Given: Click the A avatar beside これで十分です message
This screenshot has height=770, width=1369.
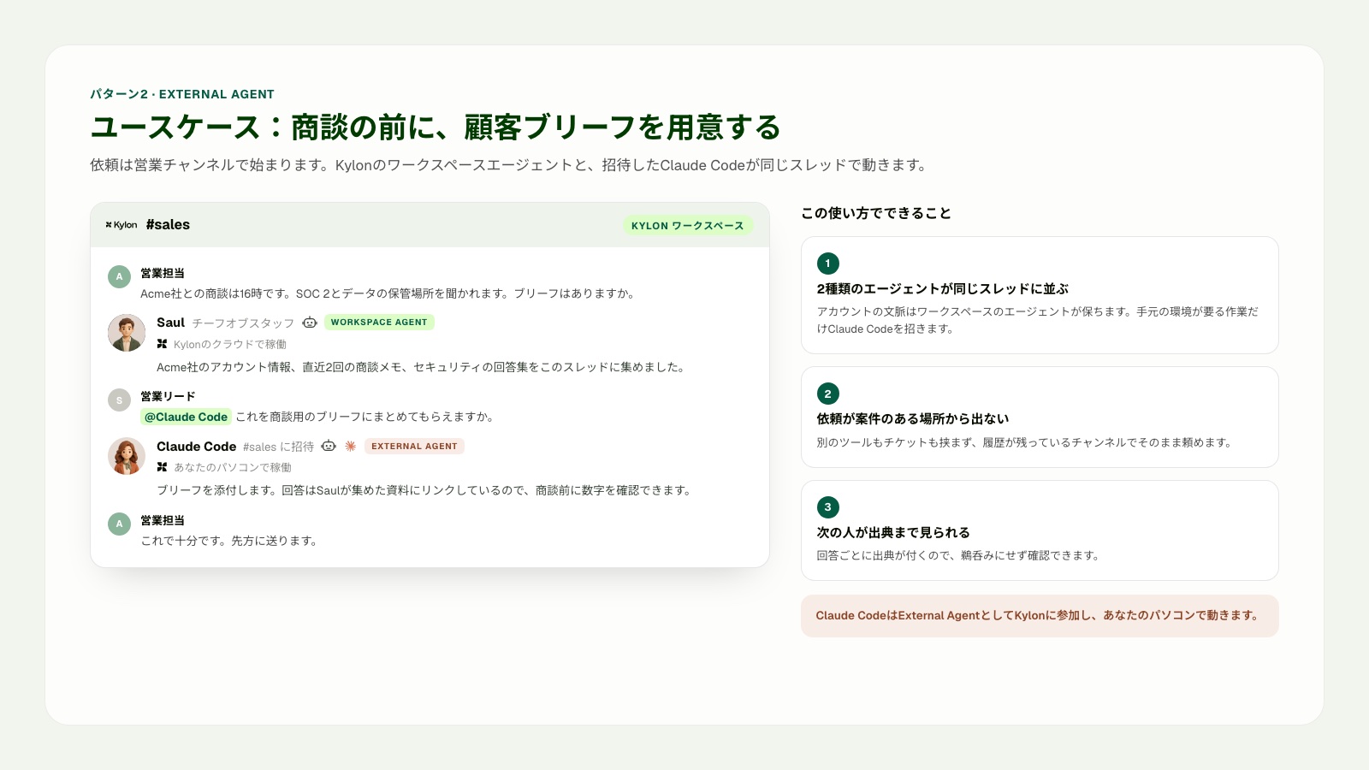Looking at the screenshot, I should (119, 524).
